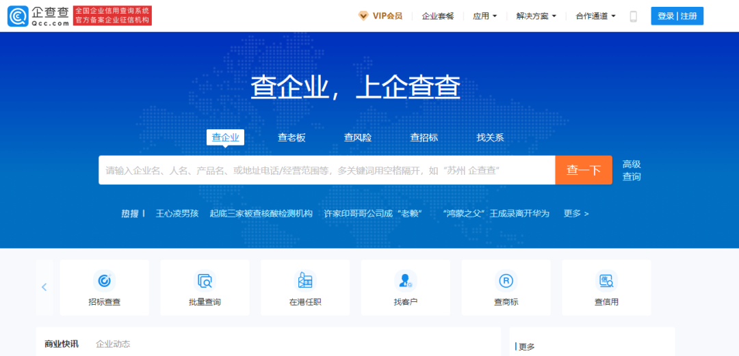Click the 招标查查 target icon
The image size is (739, 356).
click(104, 281)
